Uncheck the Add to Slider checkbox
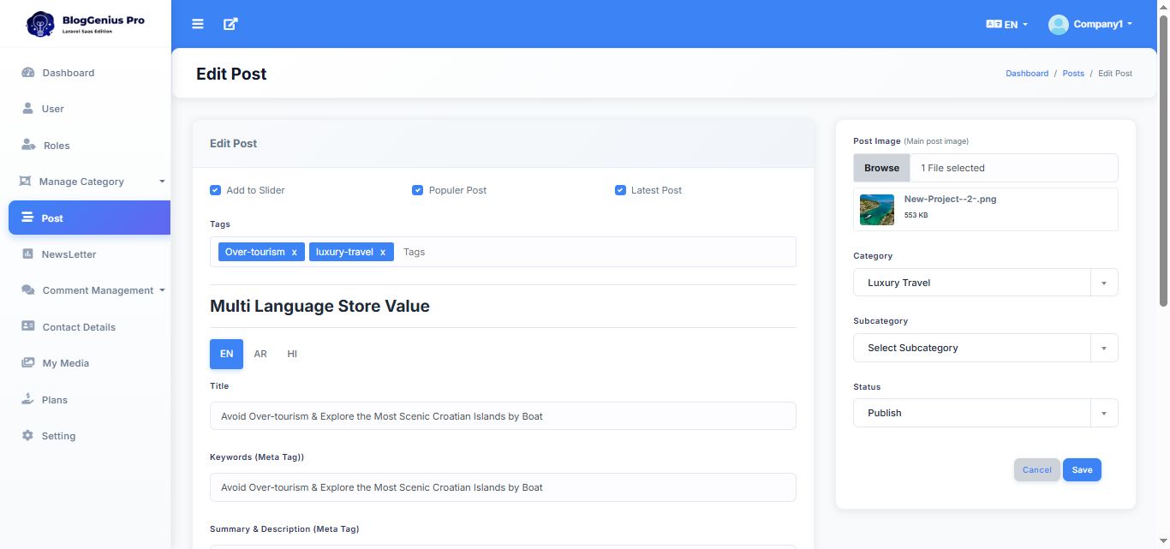The height and width of the screenshot is (549, 1170). [216, 190]
